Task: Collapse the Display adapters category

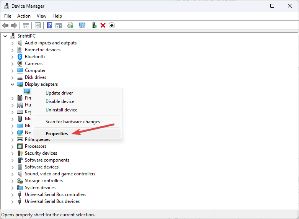Action: pyautogui.click(x=13, y=84)
